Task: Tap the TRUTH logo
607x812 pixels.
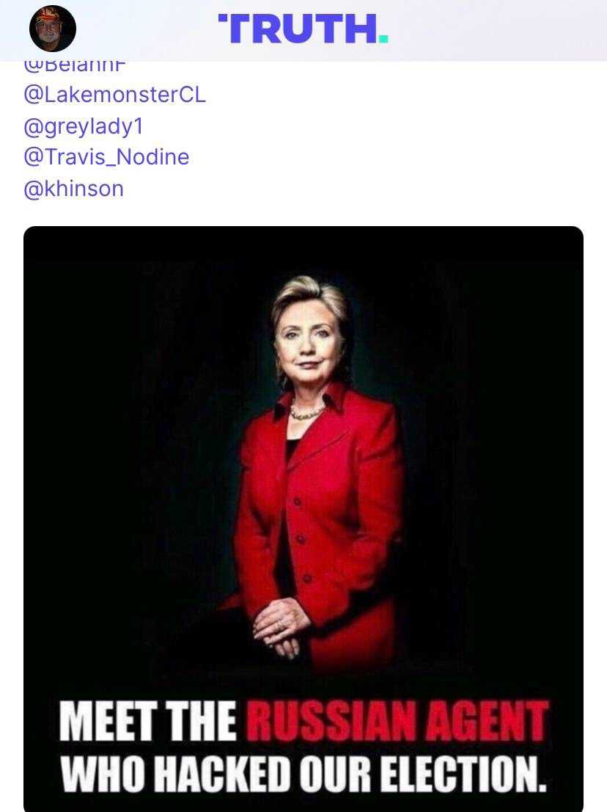Action: [303, 29]
